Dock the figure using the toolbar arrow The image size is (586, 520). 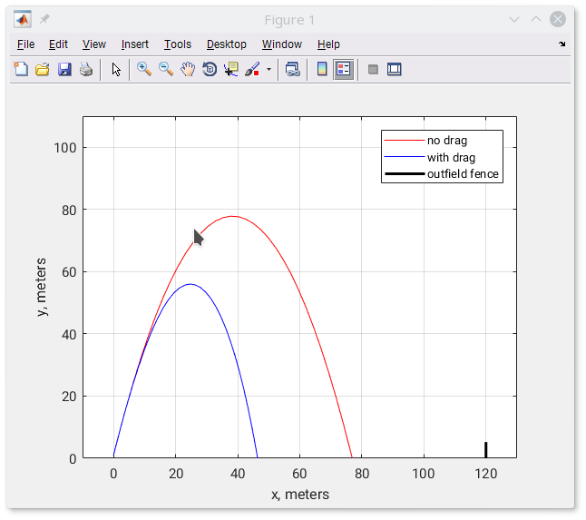pos(562,44)
